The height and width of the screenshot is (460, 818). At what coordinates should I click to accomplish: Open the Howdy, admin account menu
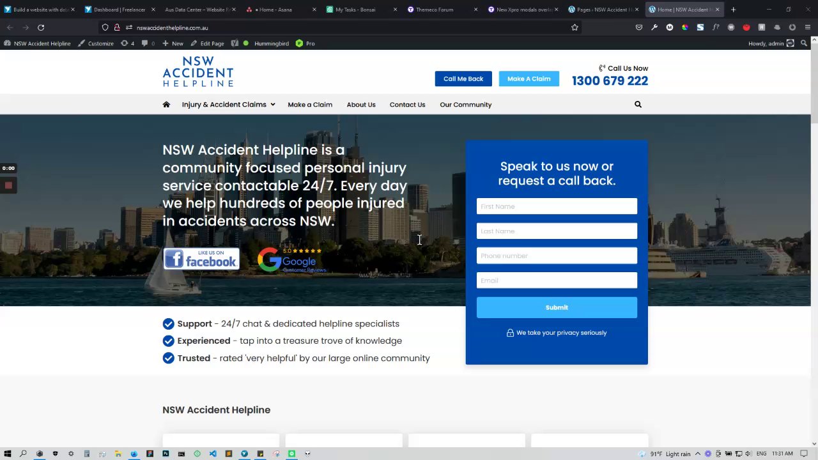pyautogui.click(x=771, y=43)
